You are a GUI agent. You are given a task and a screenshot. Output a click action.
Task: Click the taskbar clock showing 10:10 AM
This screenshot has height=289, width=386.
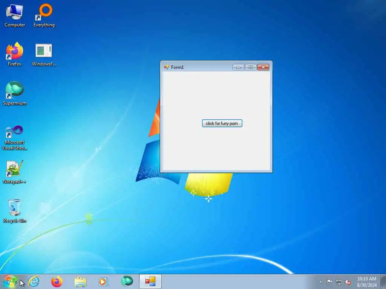pyautogui.click(x=367, y=282)
